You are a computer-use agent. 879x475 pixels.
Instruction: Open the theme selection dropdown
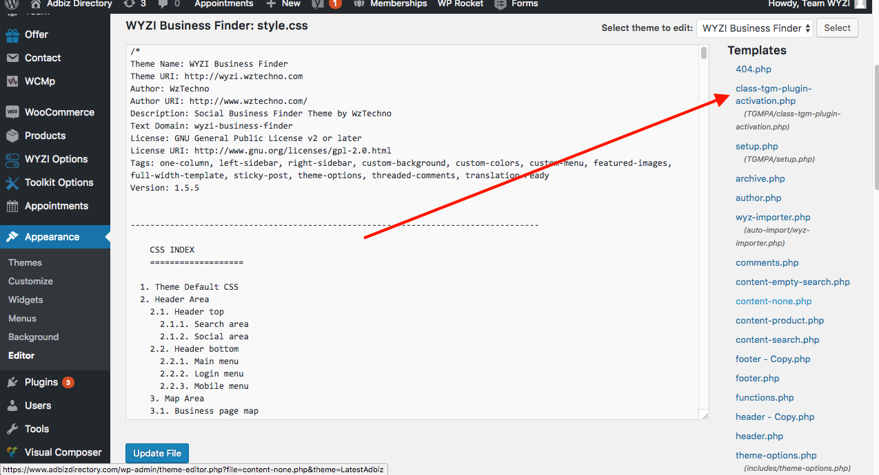tap(754, 28)
